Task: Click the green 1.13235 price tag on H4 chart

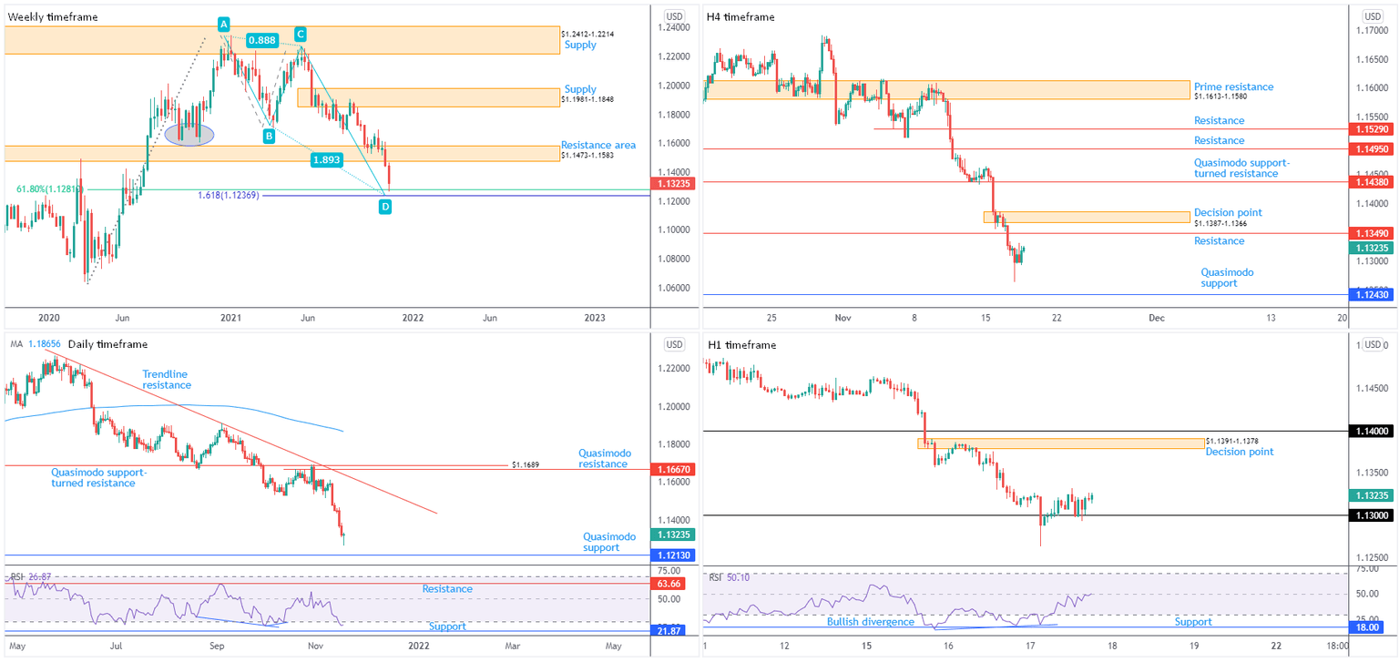Action: point(1371,248)
